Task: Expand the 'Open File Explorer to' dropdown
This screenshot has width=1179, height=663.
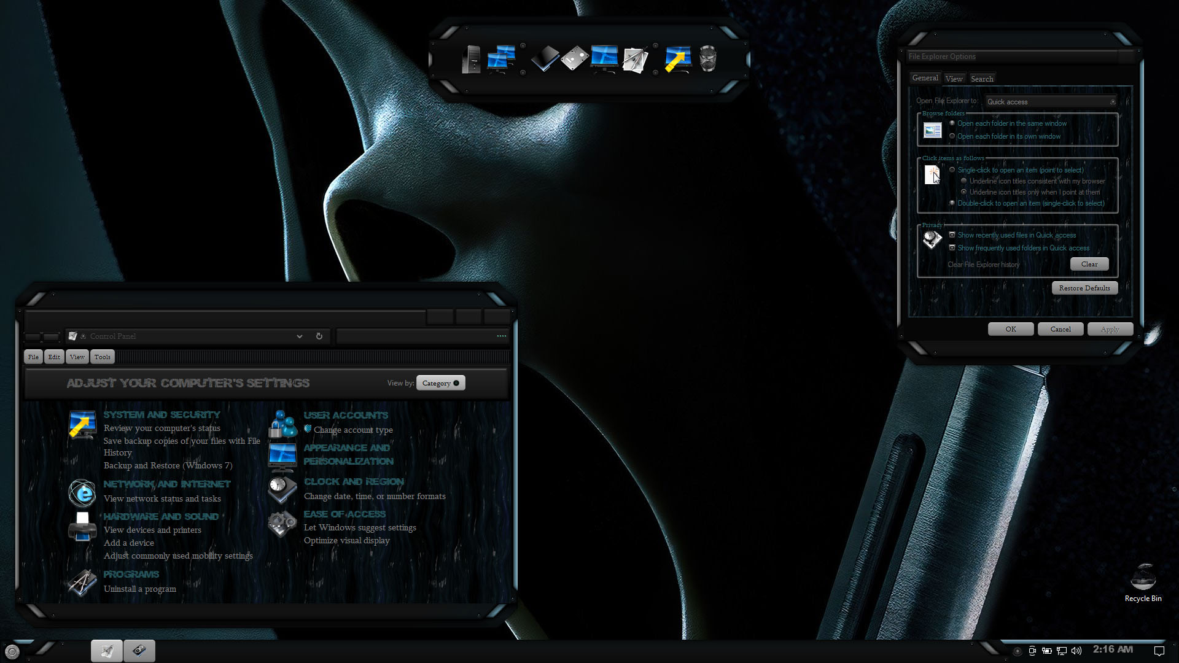Action: pos(1112,102)
